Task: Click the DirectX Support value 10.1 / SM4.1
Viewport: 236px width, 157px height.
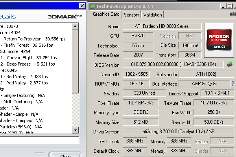Action: pos(218,93)
